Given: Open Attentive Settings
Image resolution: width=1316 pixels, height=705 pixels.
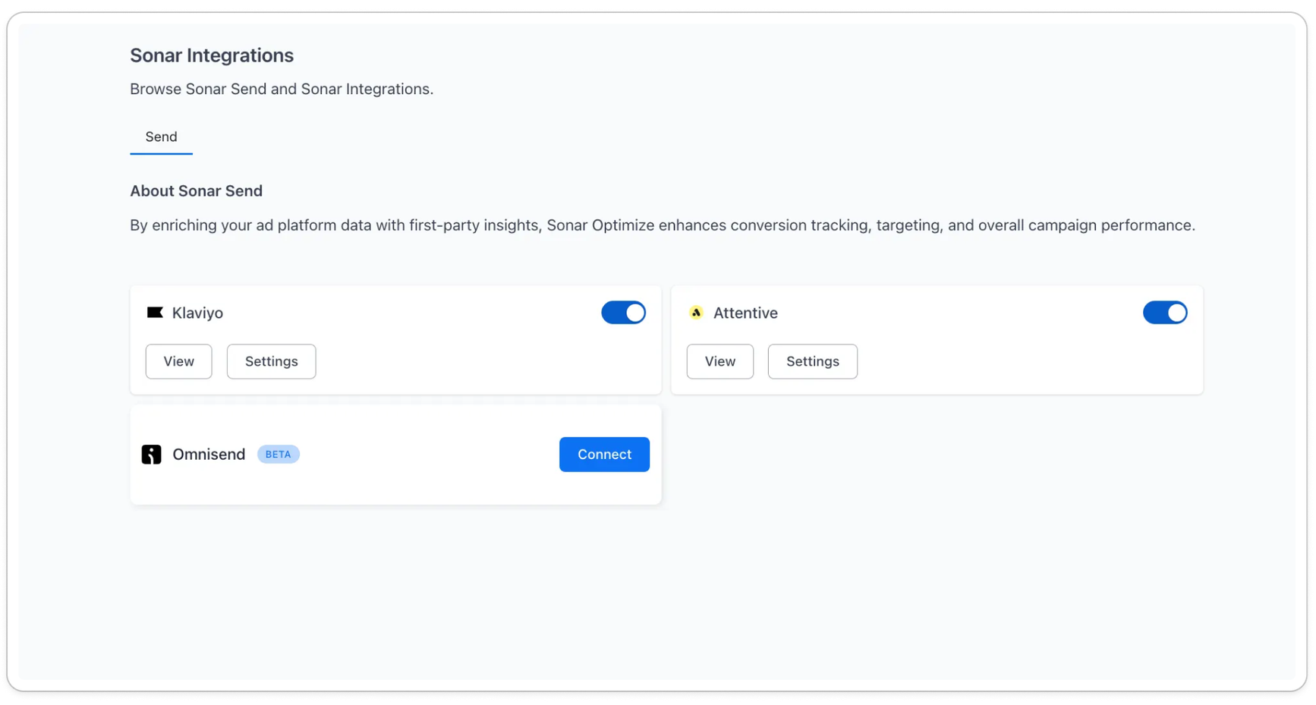Looking at the screenshot, I should coord(813,362).
